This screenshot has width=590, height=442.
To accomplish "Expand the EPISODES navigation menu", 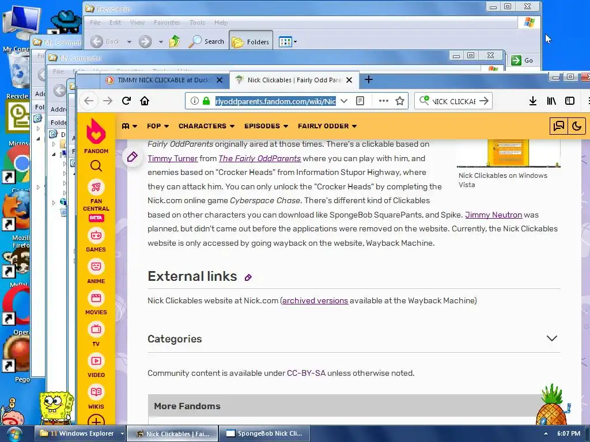I will (266, 126).
